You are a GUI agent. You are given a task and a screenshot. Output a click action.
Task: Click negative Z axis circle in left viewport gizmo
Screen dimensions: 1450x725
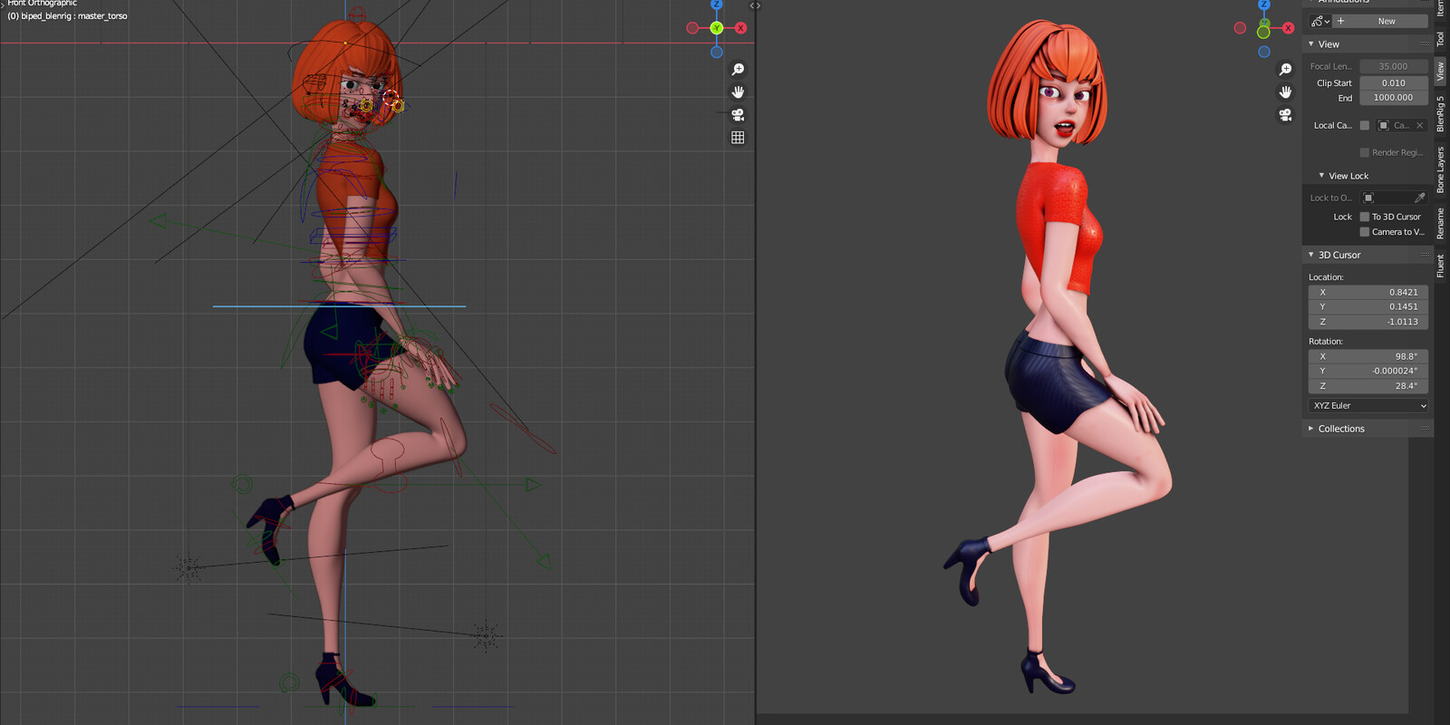[716, 52]
